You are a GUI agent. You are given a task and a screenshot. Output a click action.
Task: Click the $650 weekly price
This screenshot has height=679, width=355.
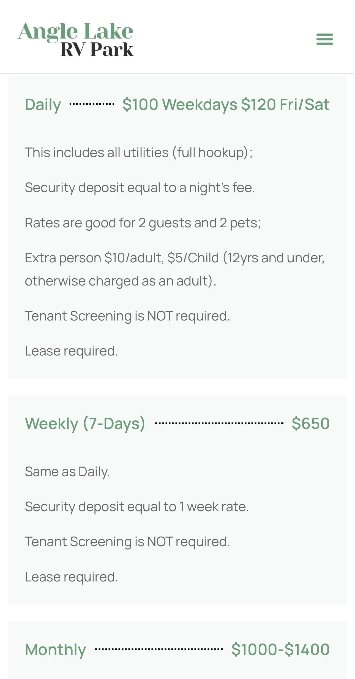[310, 424]
